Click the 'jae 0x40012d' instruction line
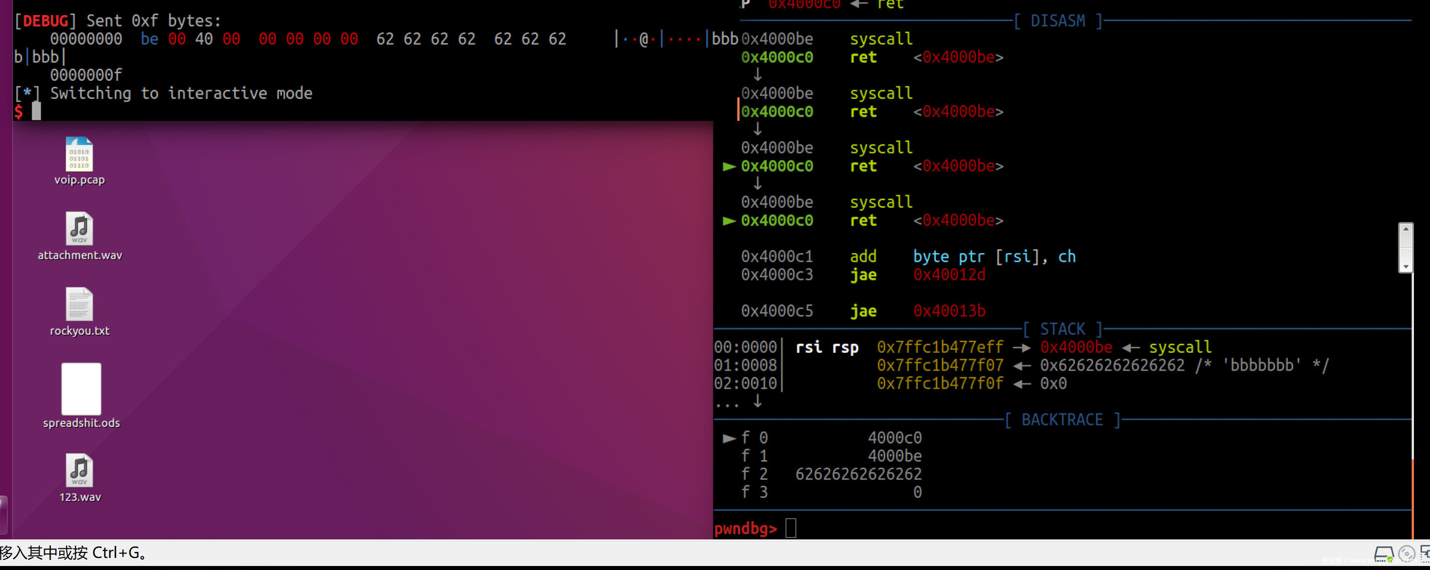 coord(917,275)
